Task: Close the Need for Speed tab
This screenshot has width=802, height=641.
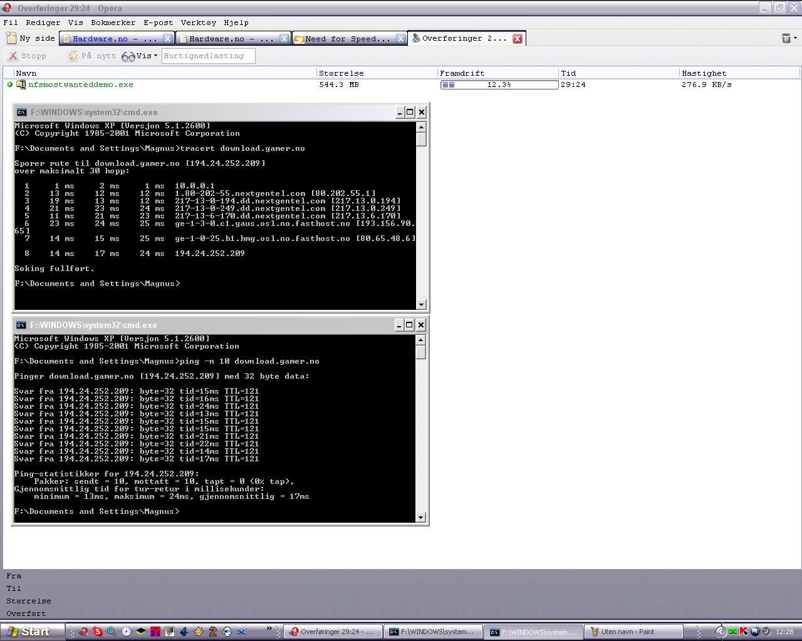Action: point(401,39)
